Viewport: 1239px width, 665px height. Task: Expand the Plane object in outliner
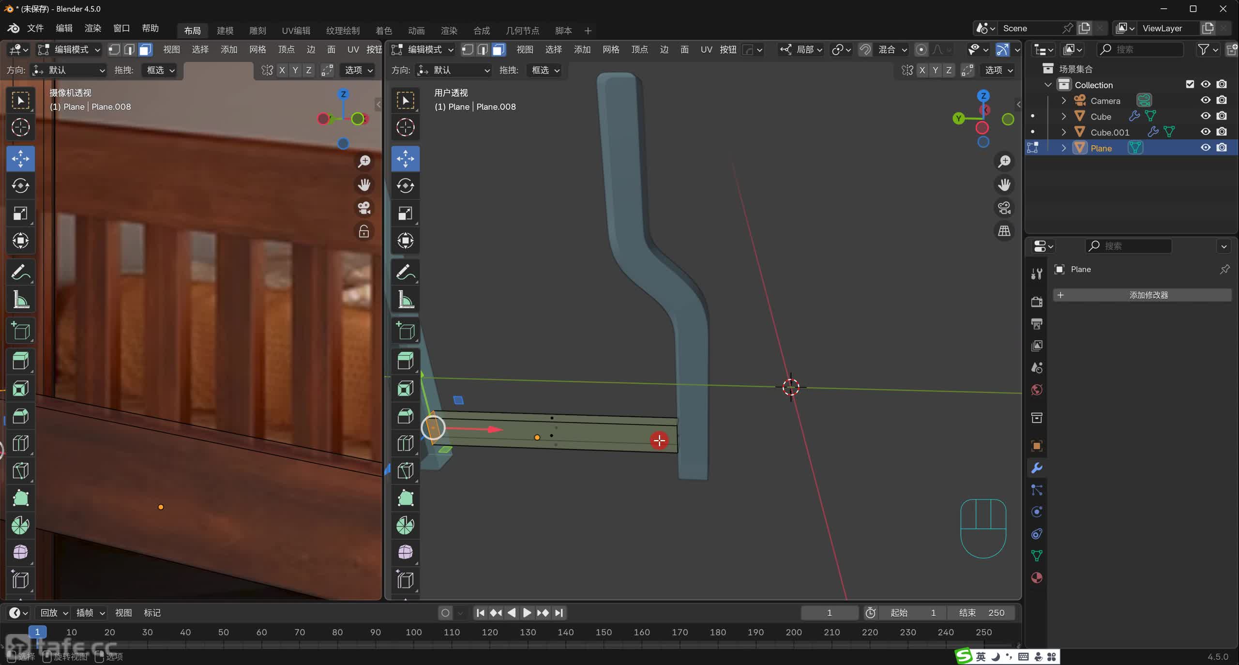[1064, 148]
